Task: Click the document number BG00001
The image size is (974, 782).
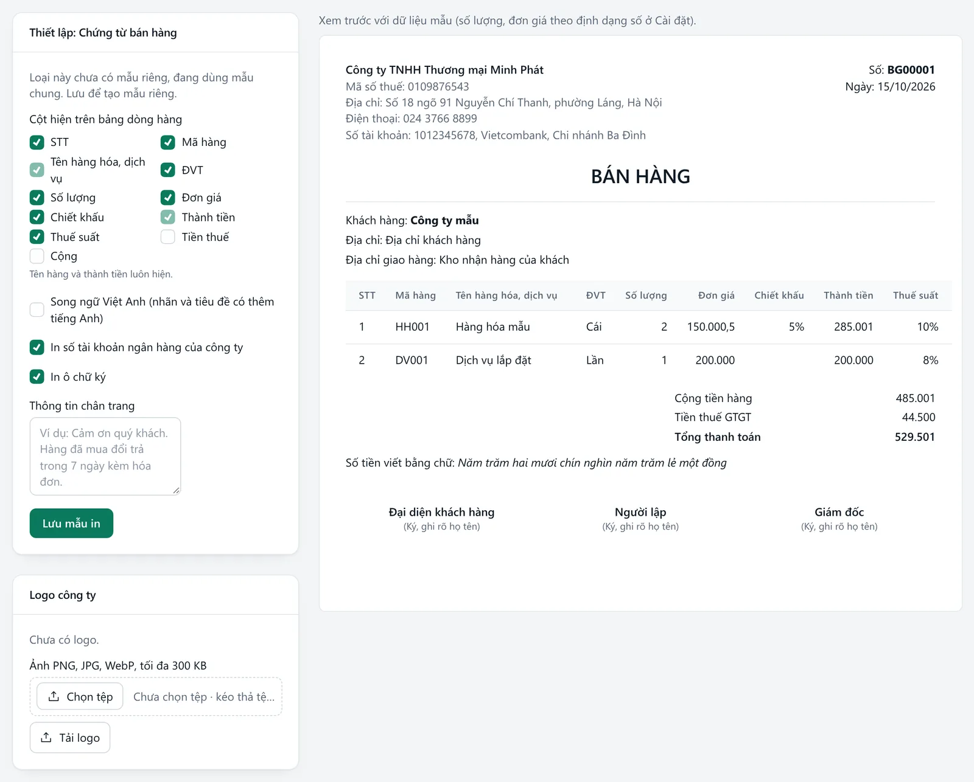Action: tap(911, 70)
